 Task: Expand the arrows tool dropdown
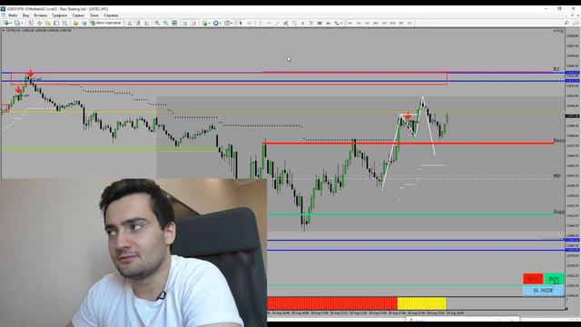(341, 23)
